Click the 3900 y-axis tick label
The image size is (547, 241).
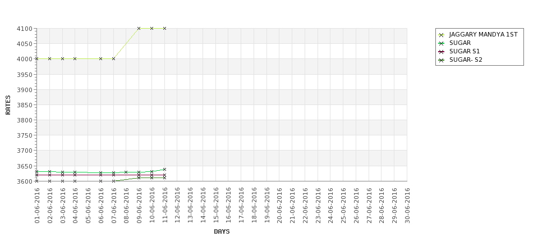tap(25, 90)
